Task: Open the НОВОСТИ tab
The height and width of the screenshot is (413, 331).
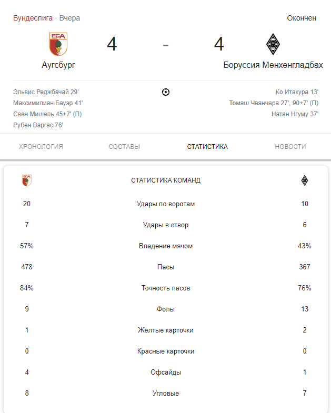Action: 290,147
